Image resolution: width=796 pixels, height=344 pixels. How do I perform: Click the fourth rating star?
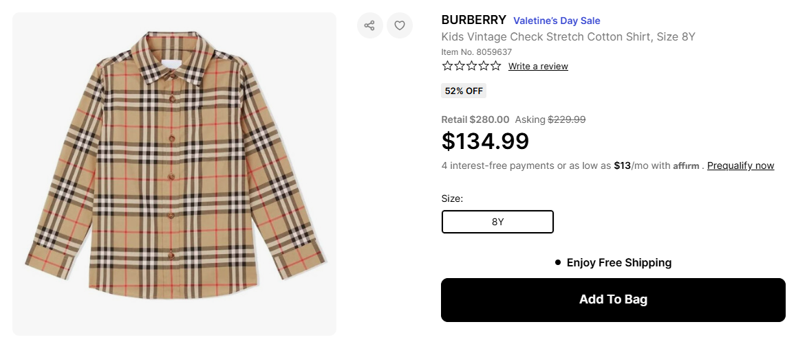pos(484,66)
